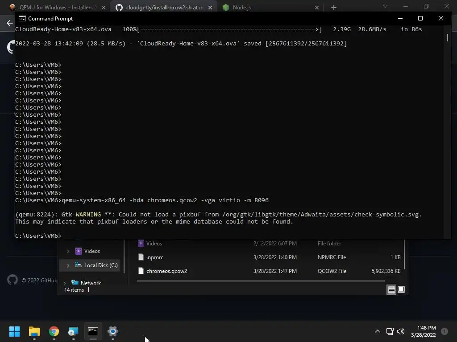Image resolution: width=457 pixels, height=342 pixels.
Task: Click the GitHub logo in page footer
Action: pos(12,280)
